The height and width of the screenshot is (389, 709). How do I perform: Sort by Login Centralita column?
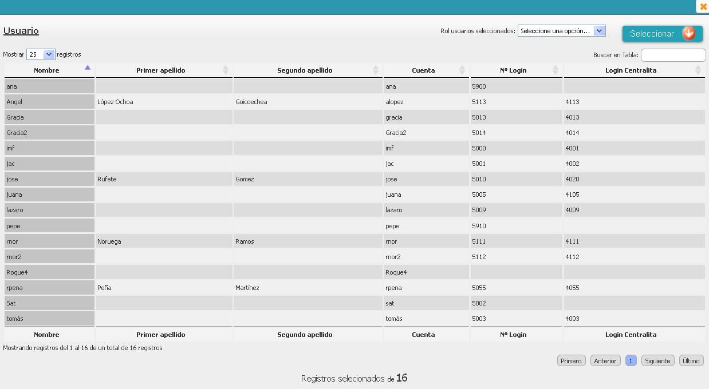pyautogui.click(x=634, y=70)
